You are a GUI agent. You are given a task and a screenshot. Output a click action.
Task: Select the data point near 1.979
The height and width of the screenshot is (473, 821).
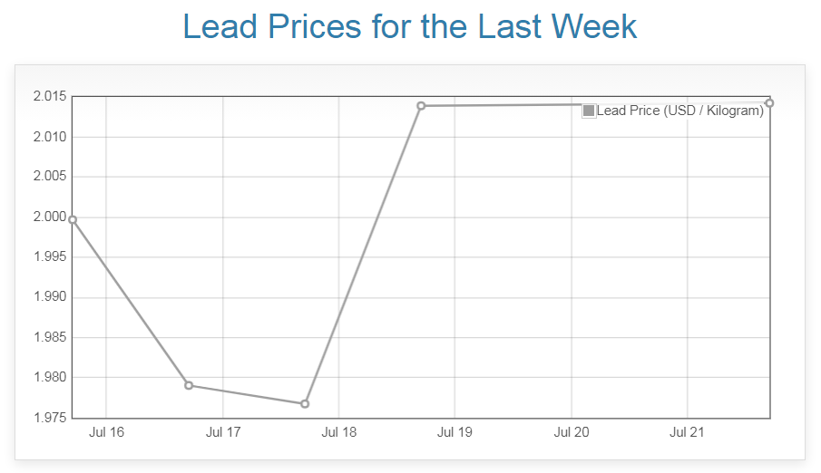click(189, 385)
